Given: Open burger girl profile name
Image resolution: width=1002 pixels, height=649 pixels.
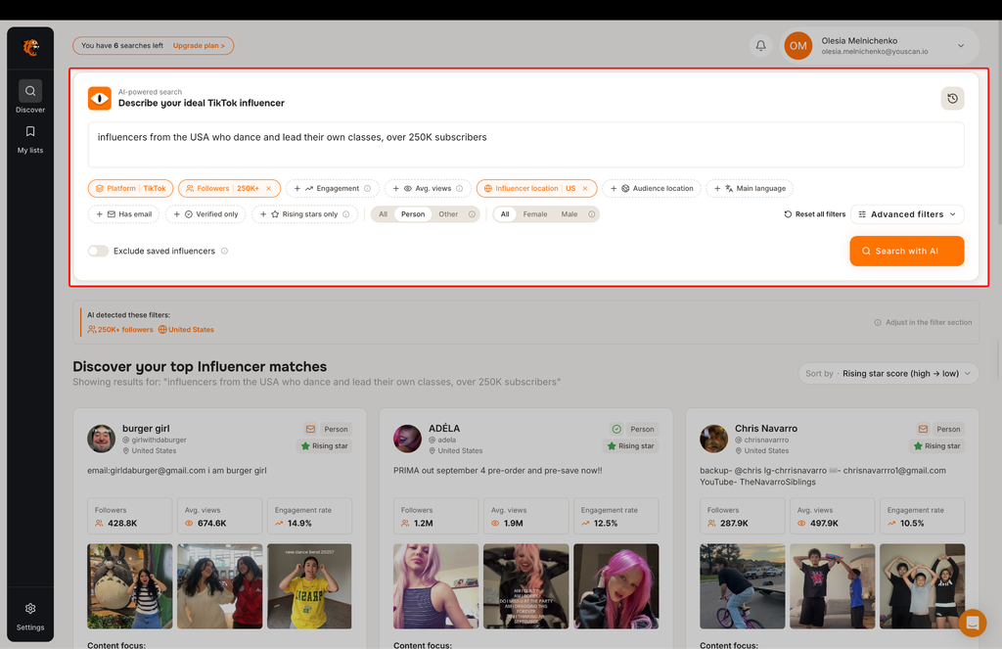Looking at the screenshot, I should coord(146,429).
